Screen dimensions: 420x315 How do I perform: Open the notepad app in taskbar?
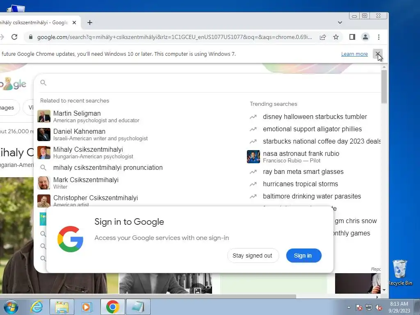point(138,307)
